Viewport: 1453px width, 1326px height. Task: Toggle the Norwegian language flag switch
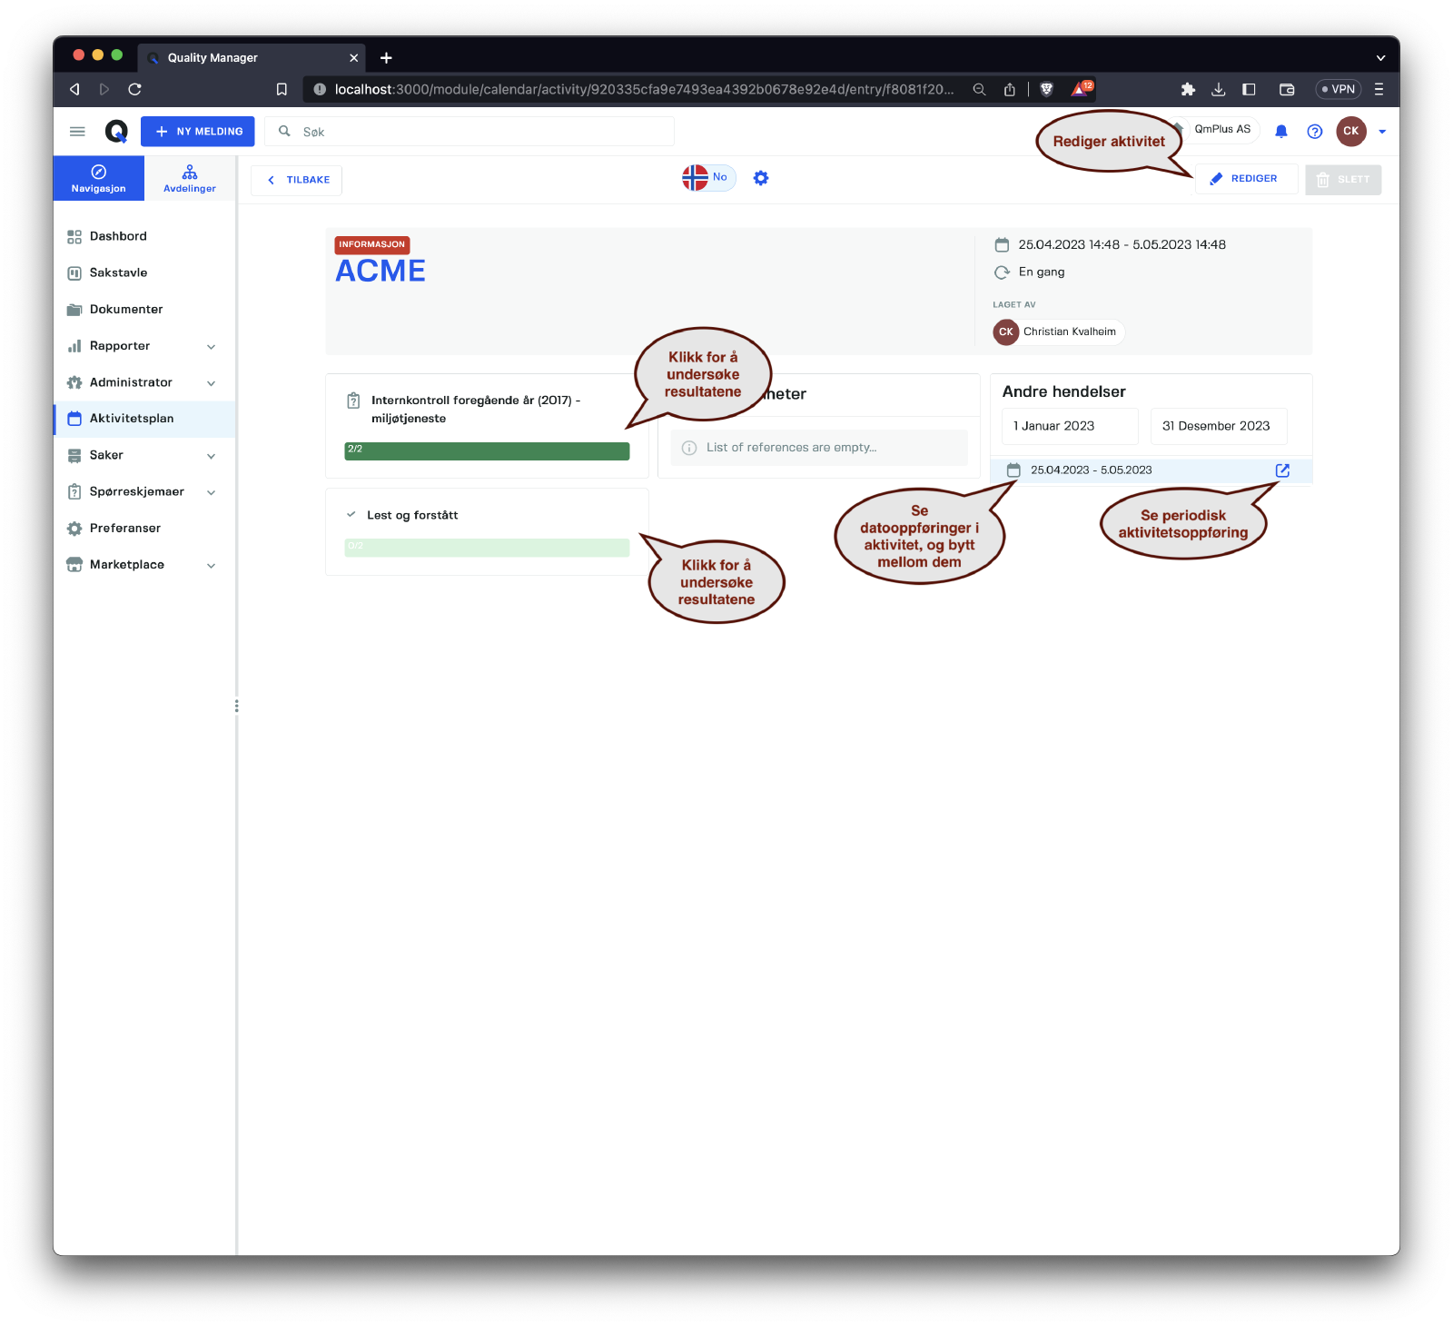tap(707, 178)
